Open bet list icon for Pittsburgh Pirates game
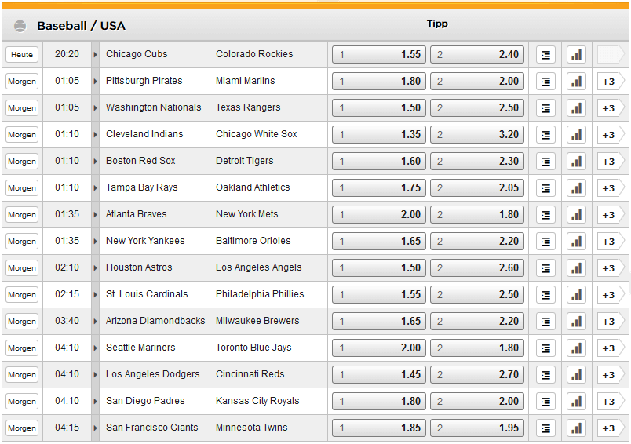Viewport: 631px width, 444px height. point(545,82)
